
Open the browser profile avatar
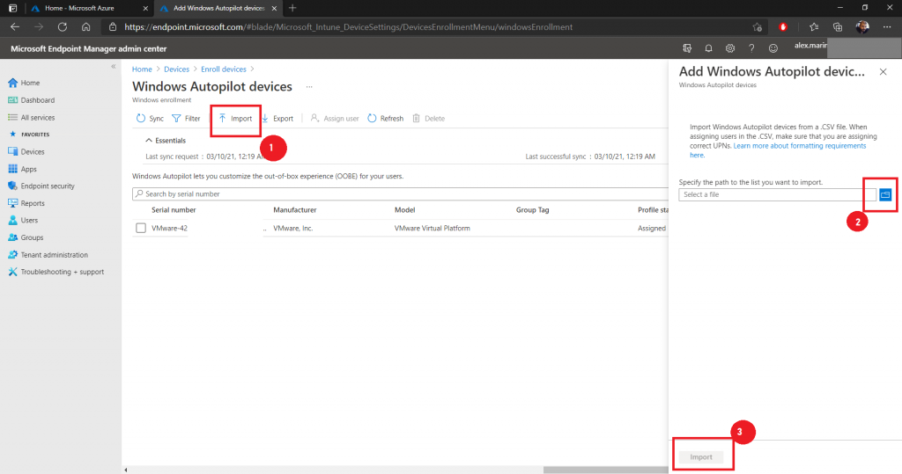click(x=862, y=27)
